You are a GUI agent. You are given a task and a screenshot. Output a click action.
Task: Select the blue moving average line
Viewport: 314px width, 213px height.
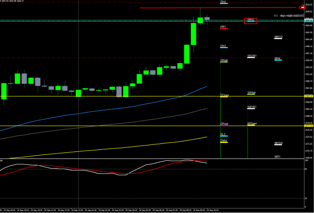(104, 110)
